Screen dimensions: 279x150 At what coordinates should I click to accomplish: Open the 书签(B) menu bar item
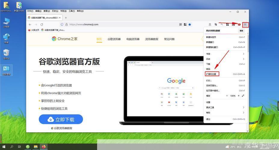tap(63, 11)
